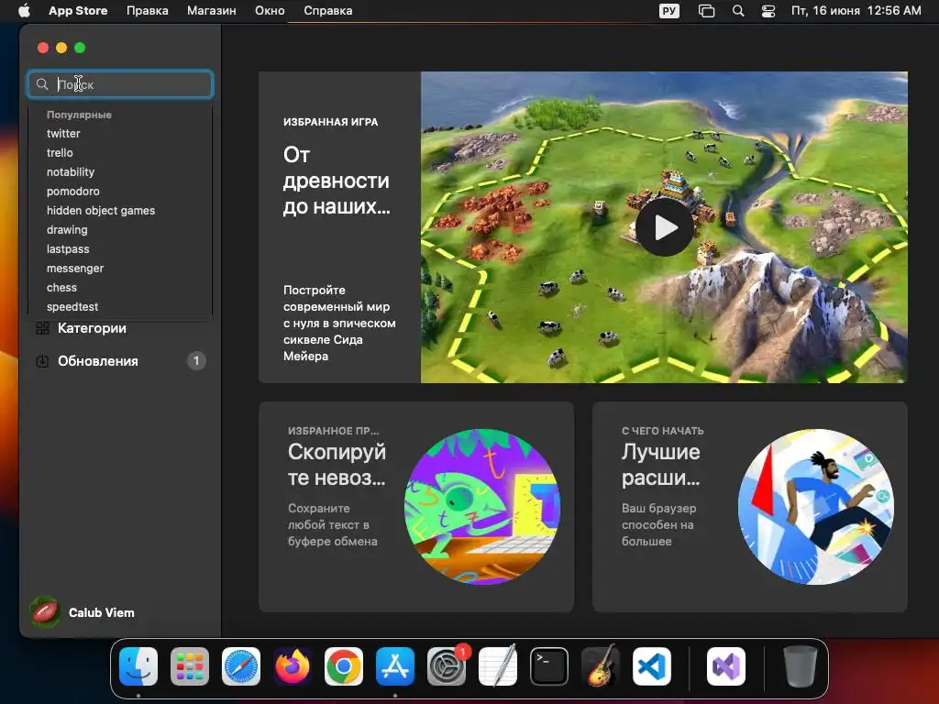Open the App Store menu
The width and height of the screenshot is (939, 704).
coord(78,11)
